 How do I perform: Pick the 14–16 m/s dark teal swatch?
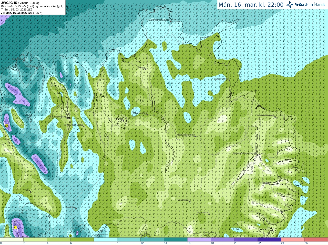[176, 240]
